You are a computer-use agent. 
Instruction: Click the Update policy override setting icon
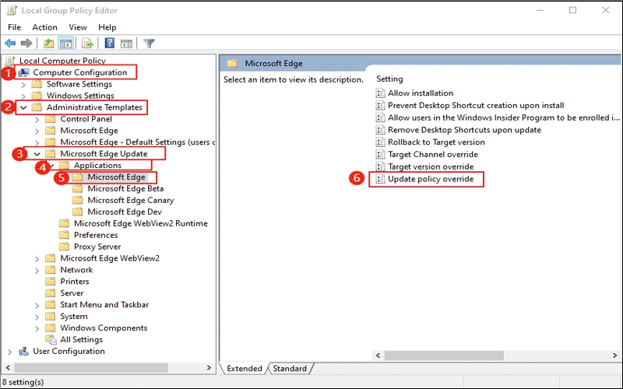381,179
